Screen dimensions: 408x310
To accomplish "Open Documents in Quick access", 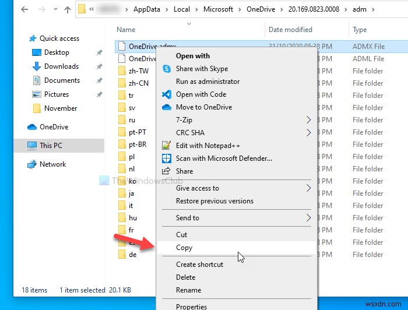I will [x=62, y=80].
